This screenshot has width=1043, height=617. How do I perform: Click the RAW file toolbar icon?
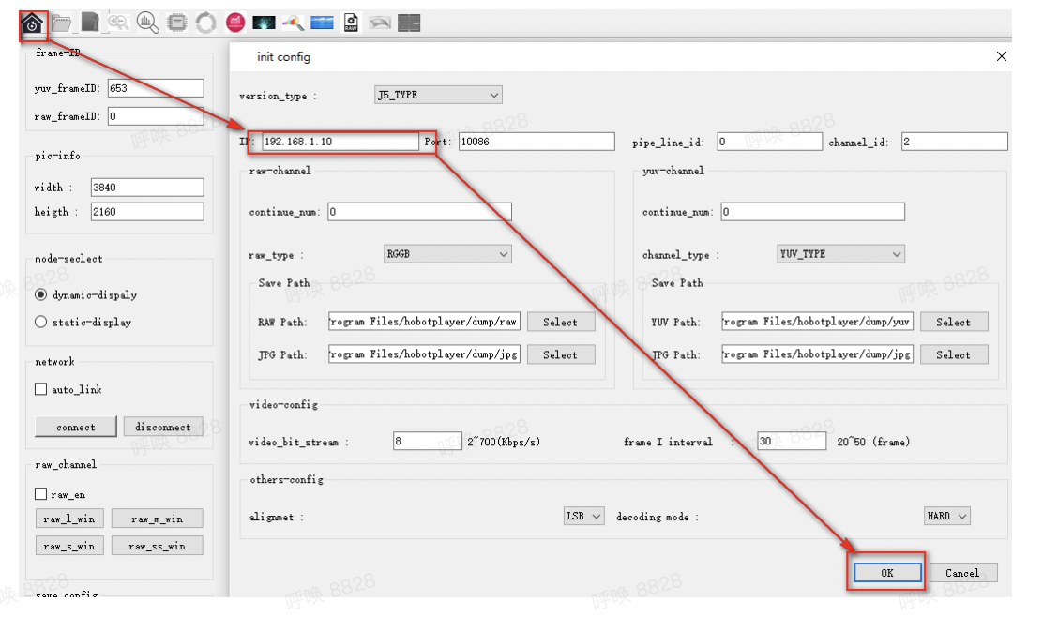[351, 23]
